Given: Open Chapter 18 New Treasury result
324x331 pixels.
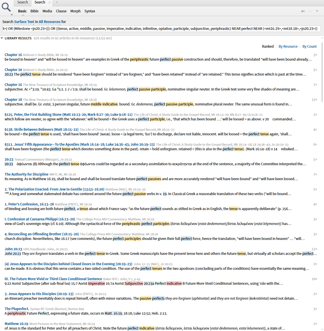Looking at the screenshot, I should click(x=13, y=100).
